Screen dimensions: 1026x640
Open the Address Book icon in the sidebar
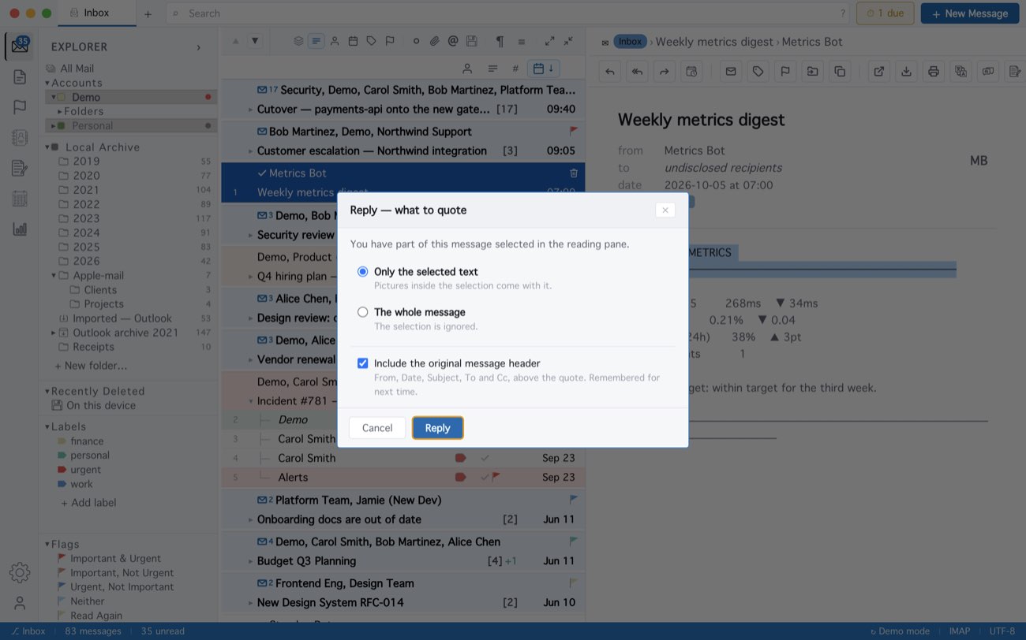click(x=20, y=137)
